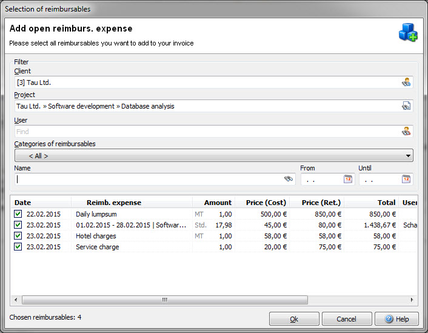Expand Categories of reimbursables dropdown
This screenshot has height=333, width=428.
[214, 156]
